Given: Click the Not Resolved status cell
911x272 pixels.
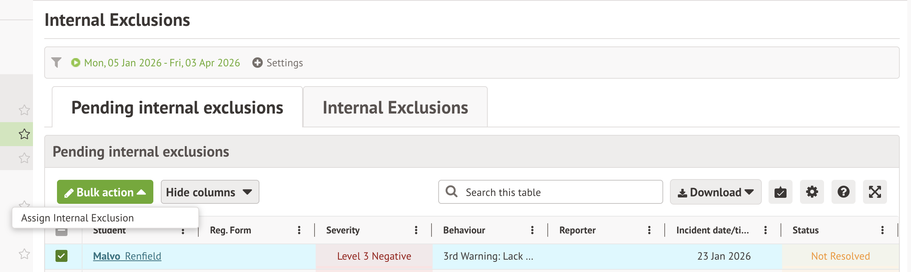Looking at the screenshot, I should [x=840, y=256].
